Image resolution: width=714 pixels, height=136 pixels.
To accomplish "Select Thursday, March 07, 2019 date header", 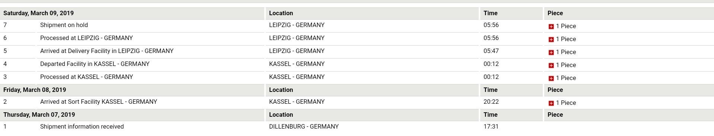I will coord(39,115).
